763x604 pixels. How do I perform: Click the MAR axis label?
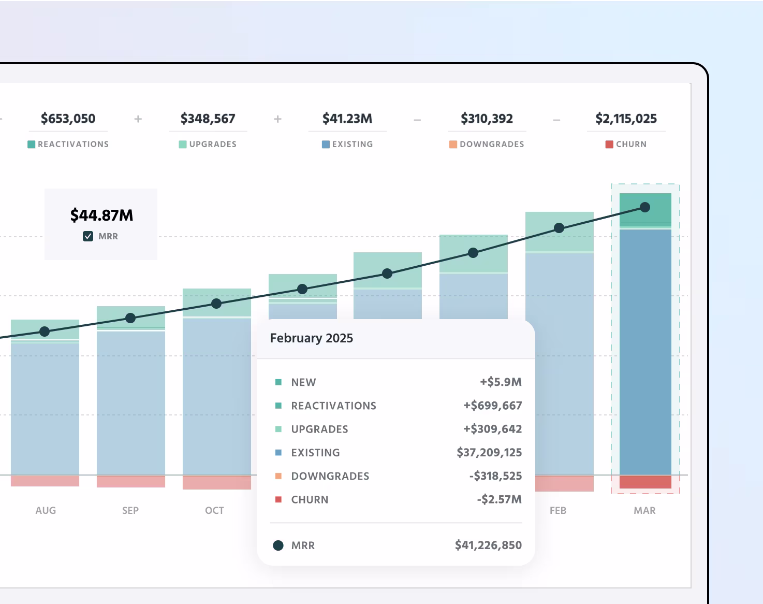pyautogui.click(x=644, y=510)
